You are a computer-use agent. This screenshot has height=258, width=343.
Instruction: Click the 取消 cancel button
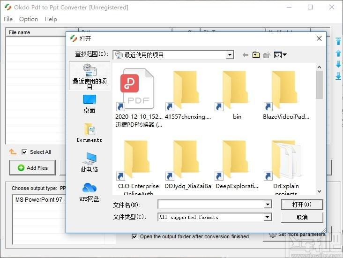click(302, 217)
